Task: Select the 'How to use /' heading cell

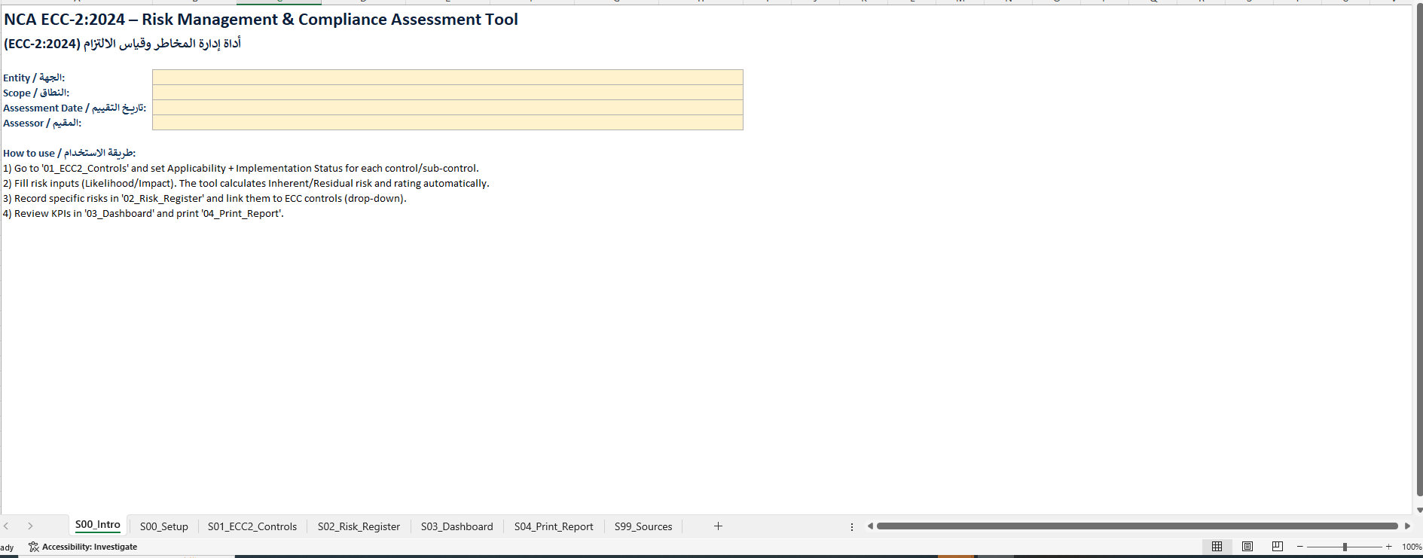Action: [69, 153]
